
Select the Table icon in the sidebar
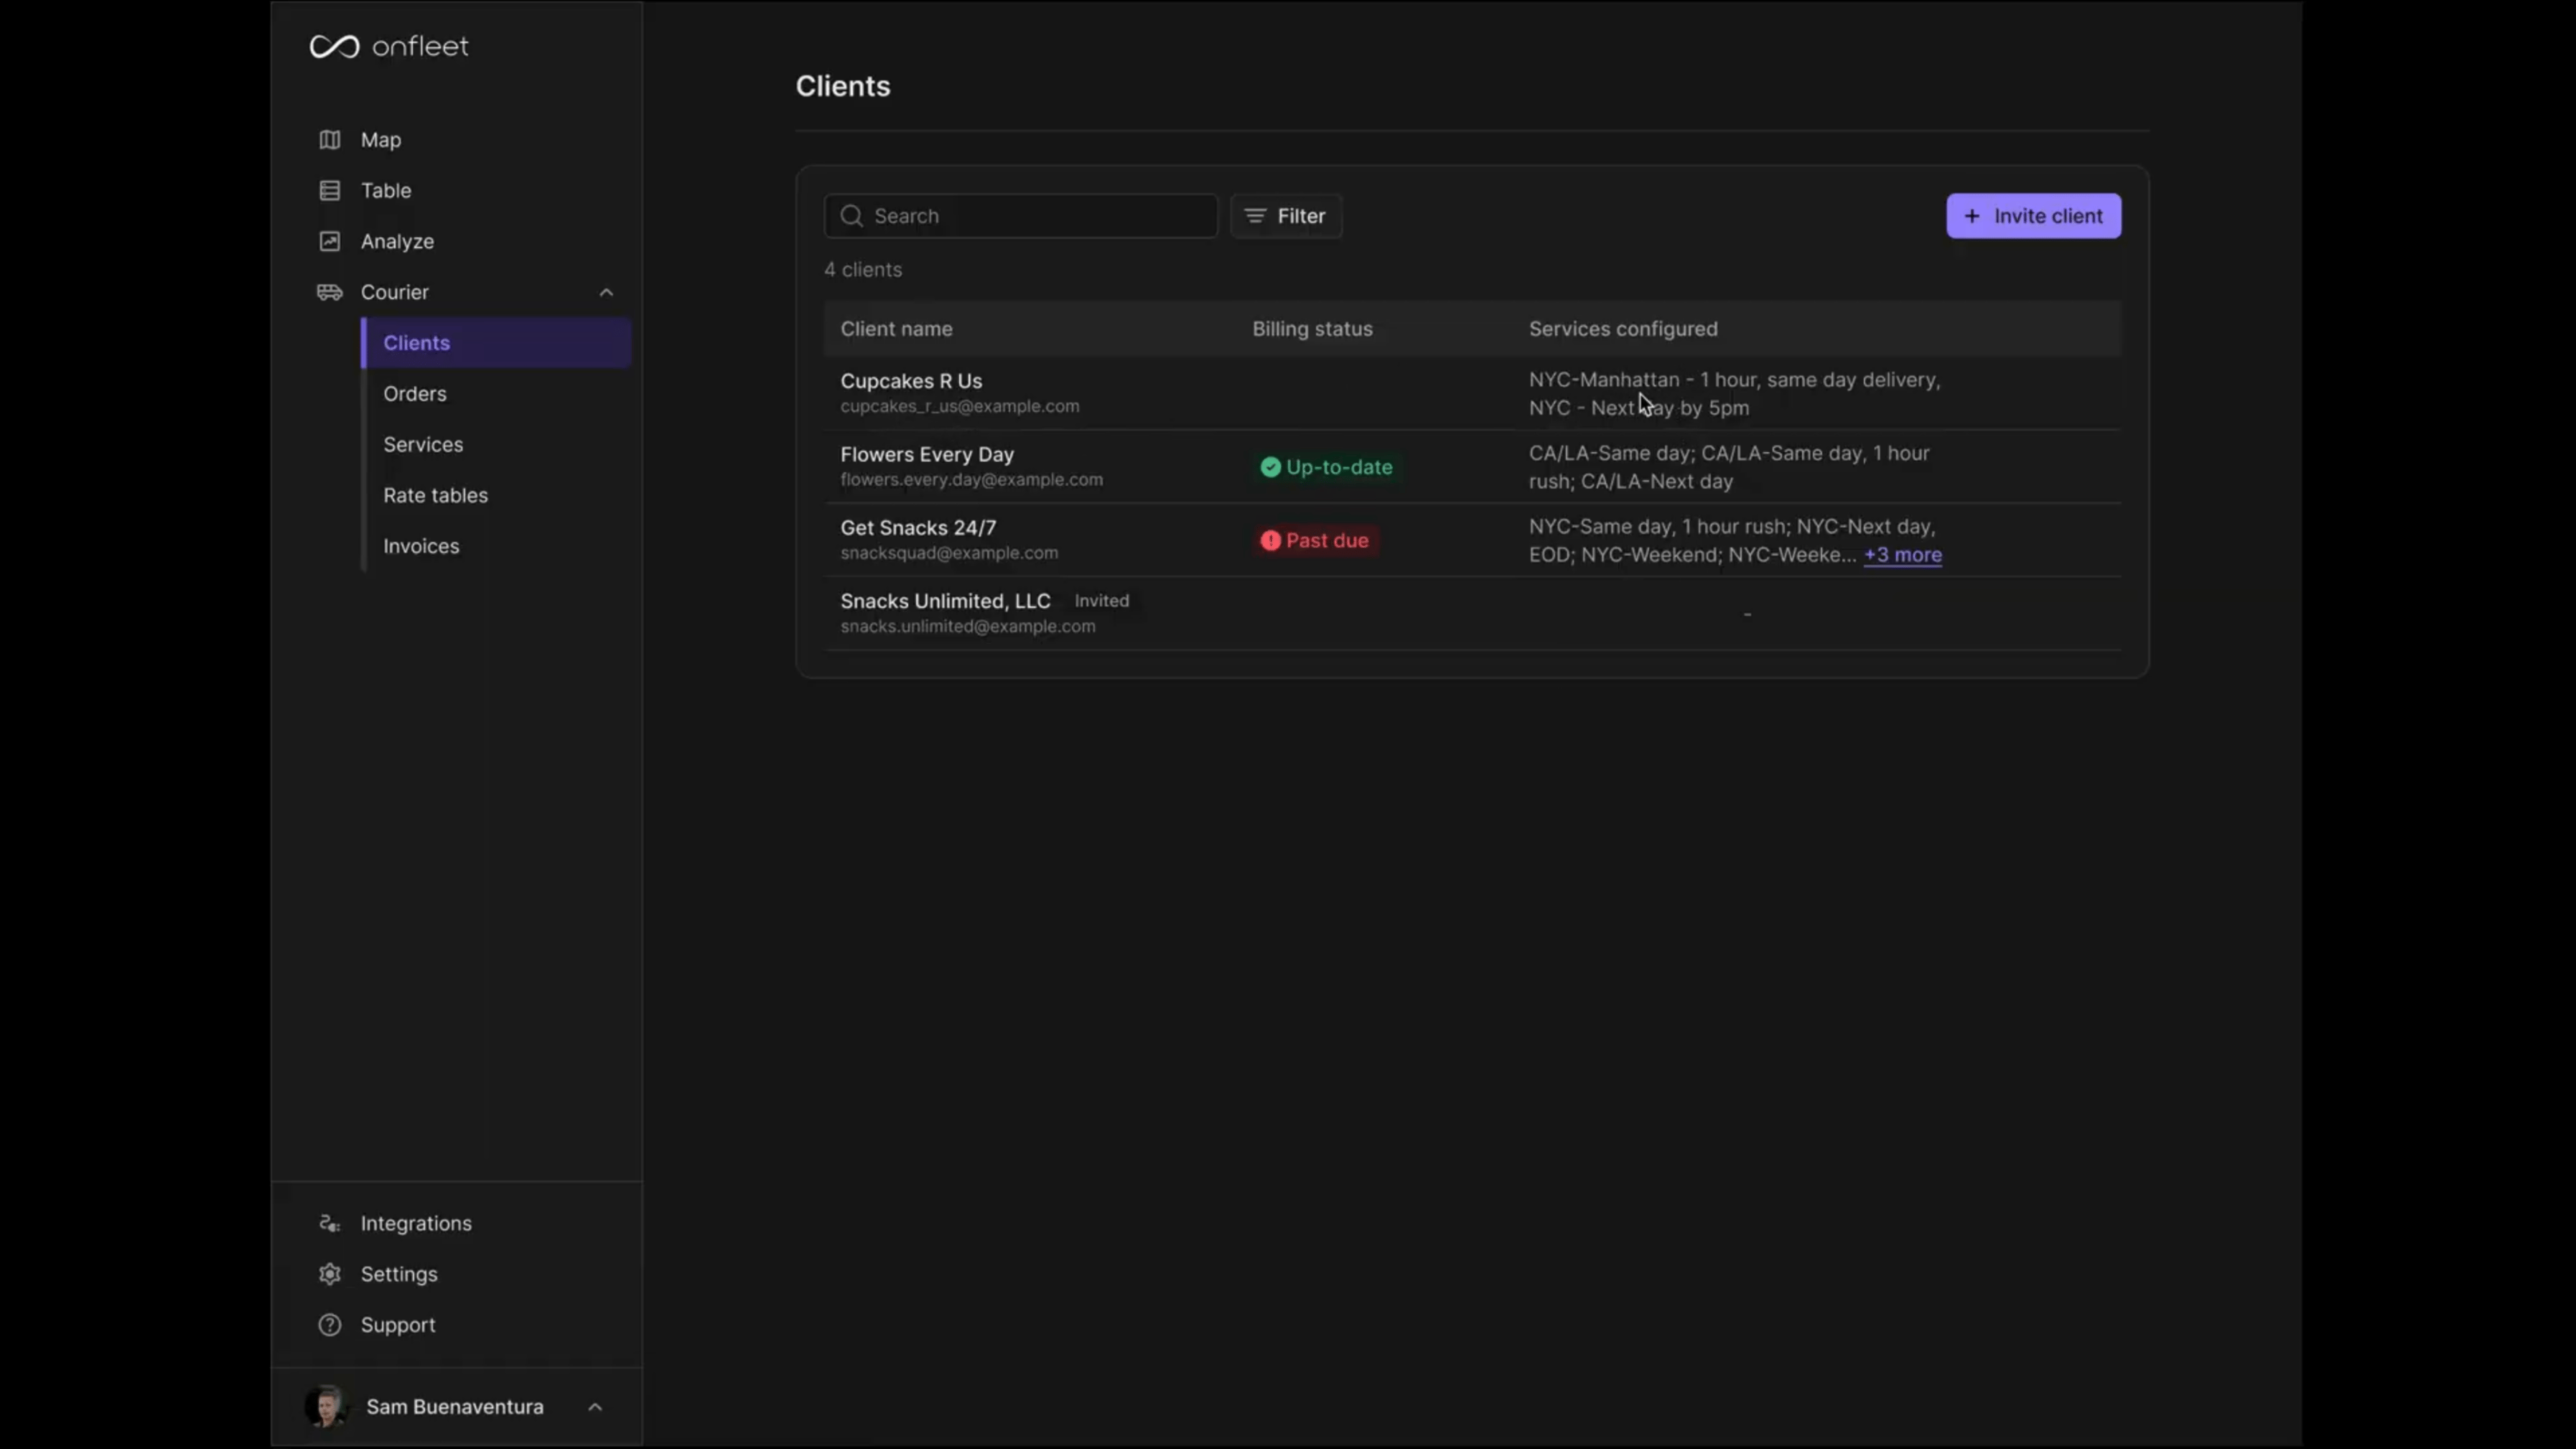(x=330, y=190)
